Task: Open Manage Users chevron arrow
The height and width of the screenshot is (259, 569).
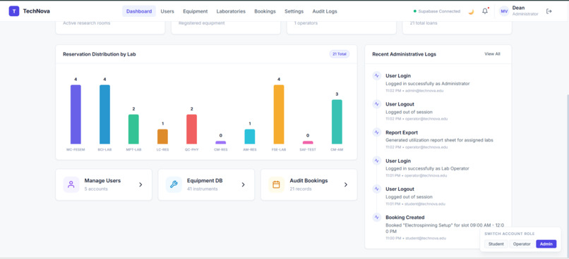Action: click(140, 184)
